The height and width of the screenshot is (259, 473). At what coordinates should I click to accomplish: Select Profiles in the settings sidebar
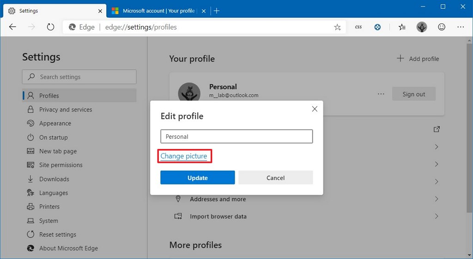point(79,96)
